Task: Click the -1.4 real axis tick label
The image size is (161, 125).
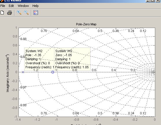Action: coord(18,120)
